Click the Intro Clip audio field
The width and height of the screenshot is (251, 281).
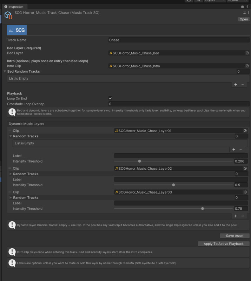click(x=177, y=66)
